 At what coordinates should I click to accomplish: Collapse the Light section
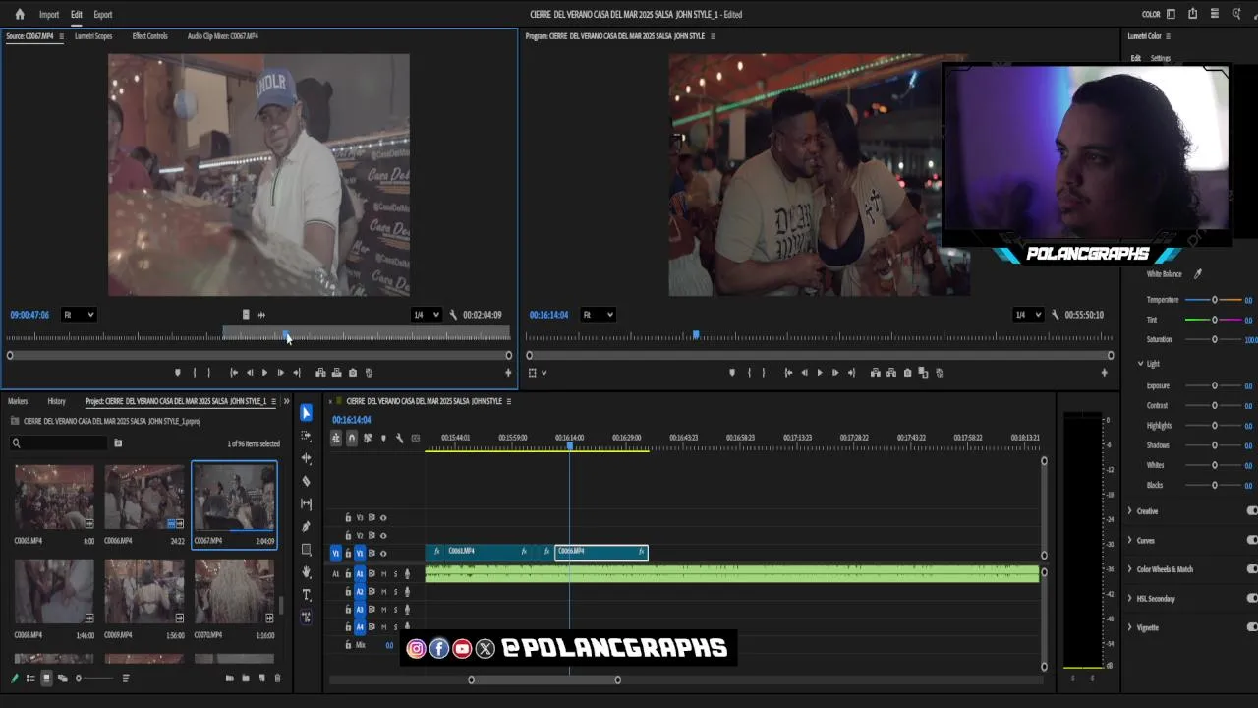click(x=1141, y=364)
